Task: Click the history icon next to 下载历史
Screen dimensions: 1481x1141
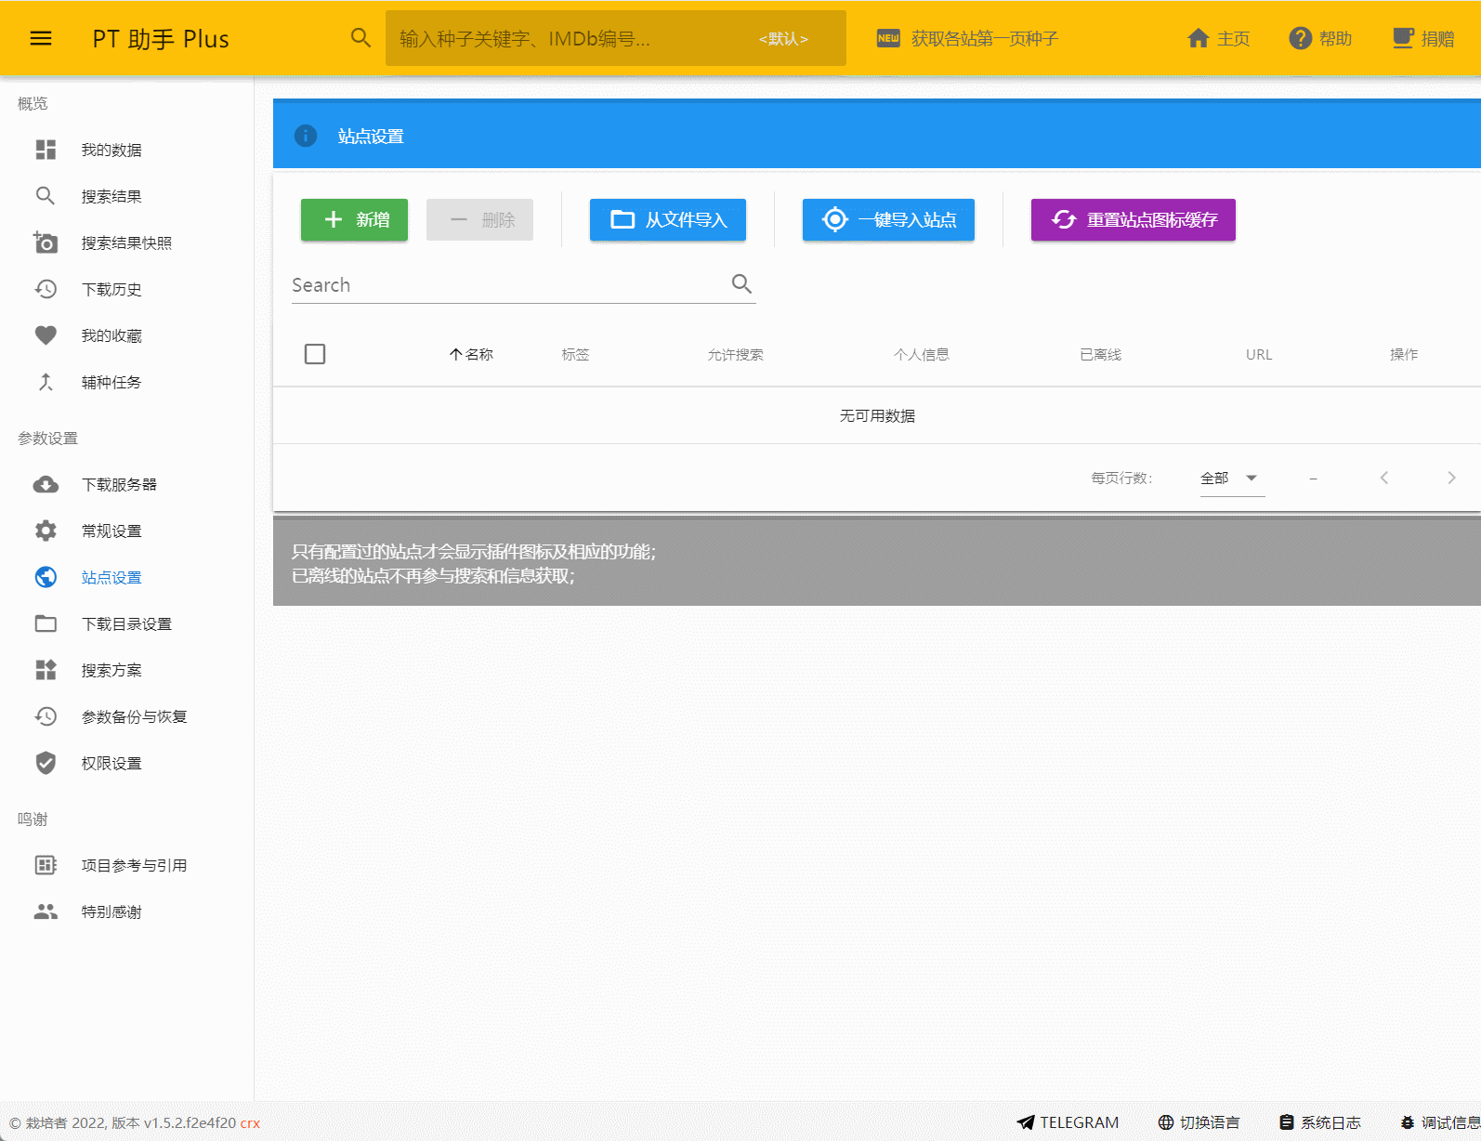Action: [46, 289]
